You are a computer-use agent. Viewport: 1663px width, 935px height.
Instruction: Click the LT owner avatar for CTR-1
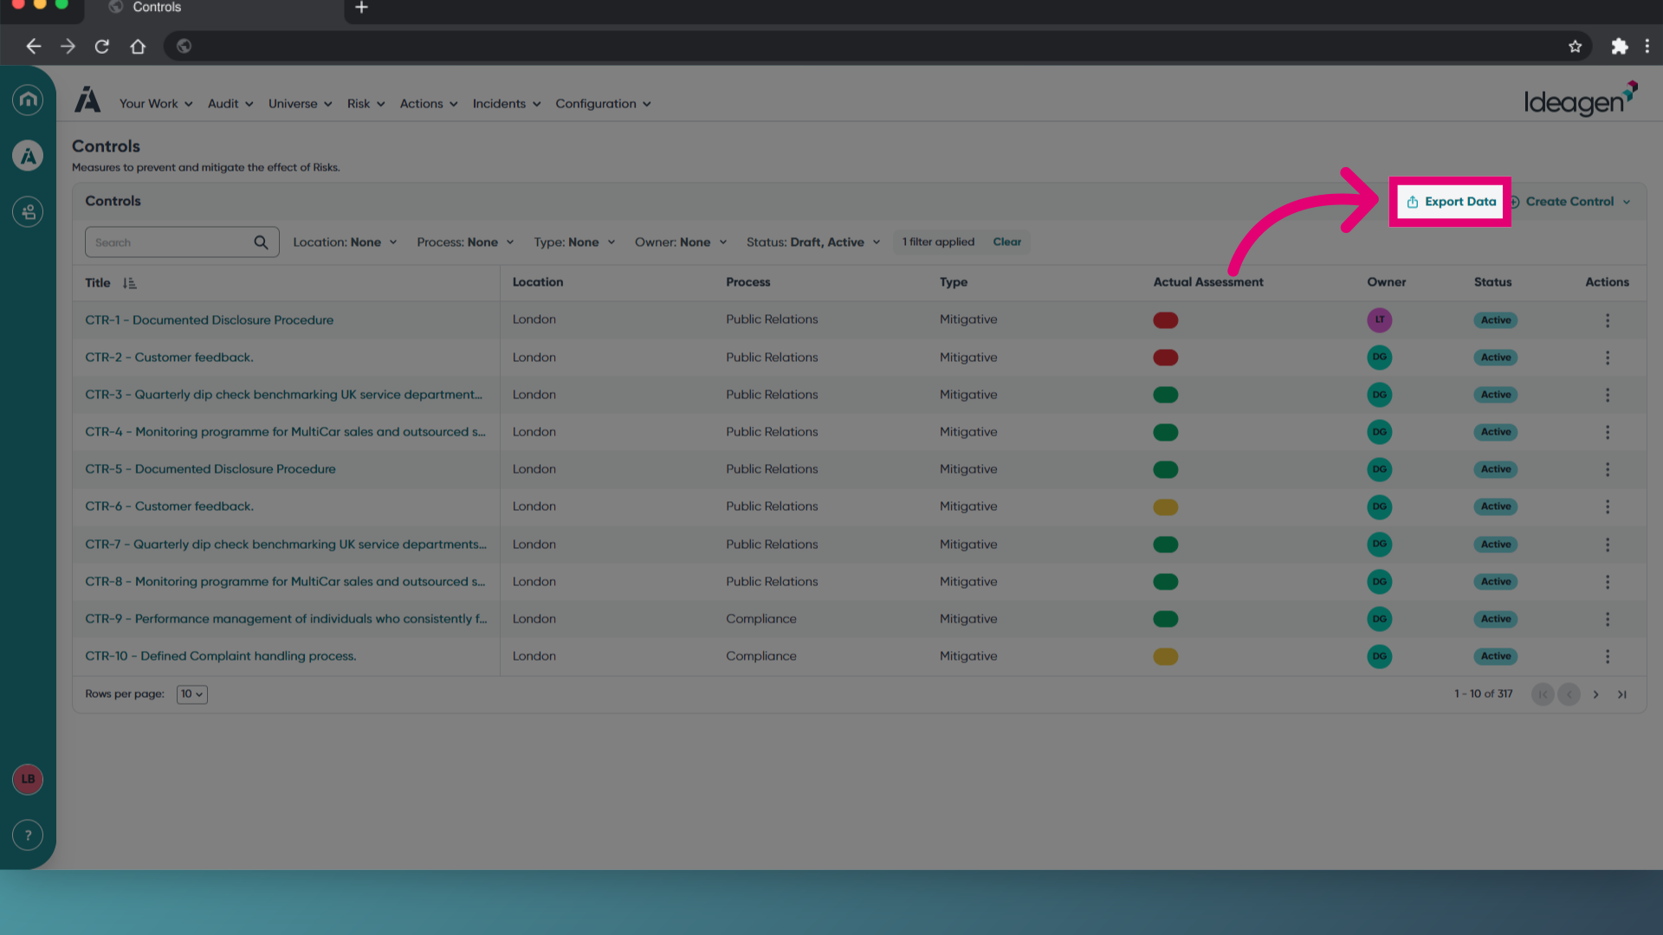1380,319
